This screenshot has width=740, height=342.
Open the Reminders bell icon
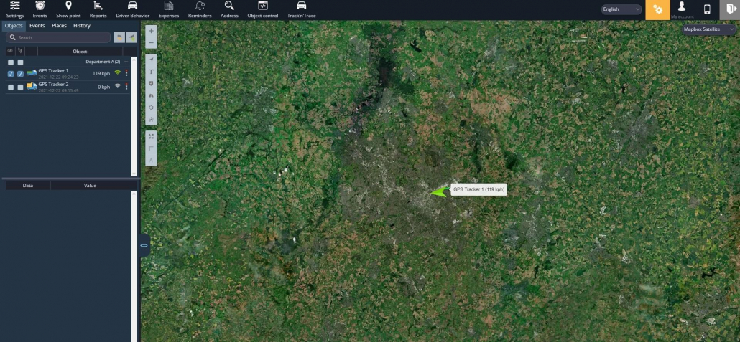pyautogui.click(x=200, y=6)
